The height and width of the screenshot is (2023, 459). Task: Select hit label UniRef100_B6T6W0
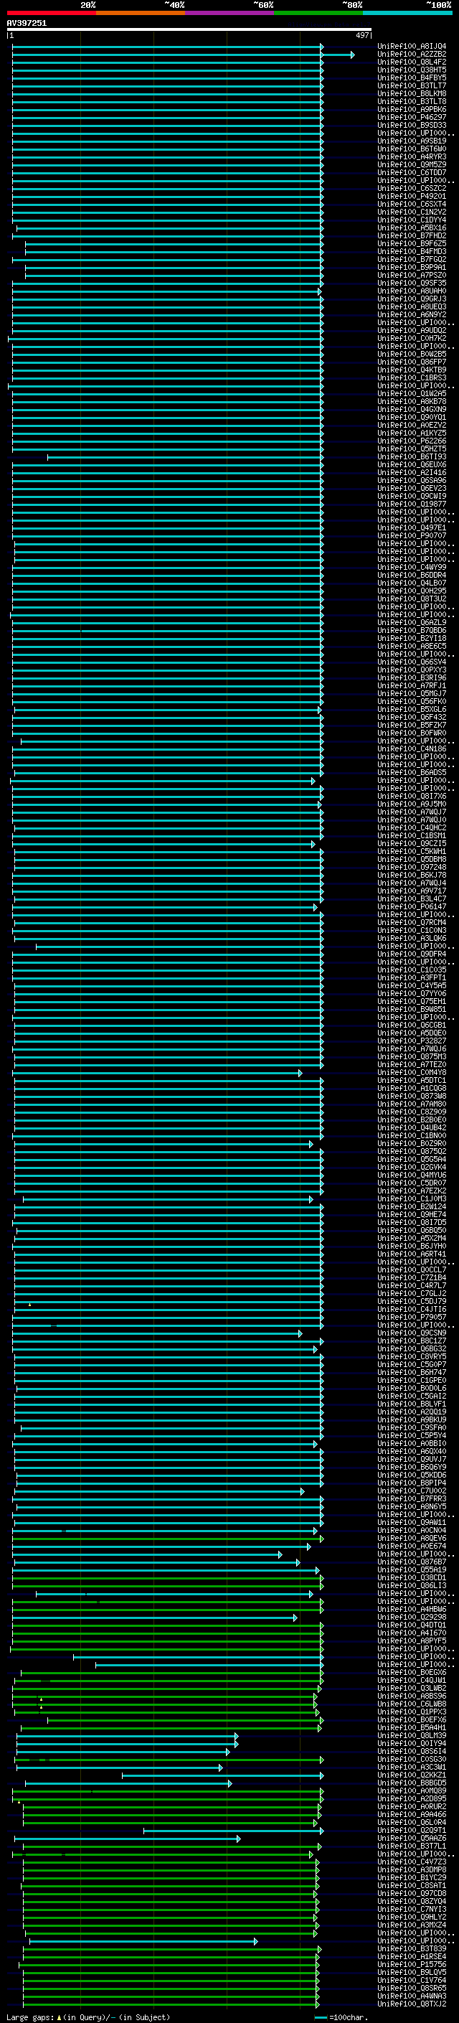coord(412,149)
